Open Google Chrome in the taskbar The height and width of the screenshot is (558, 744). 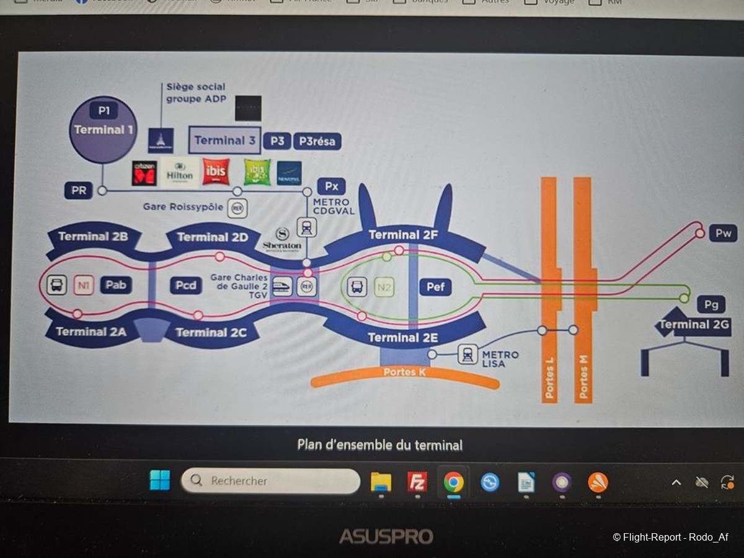point(453,482)
